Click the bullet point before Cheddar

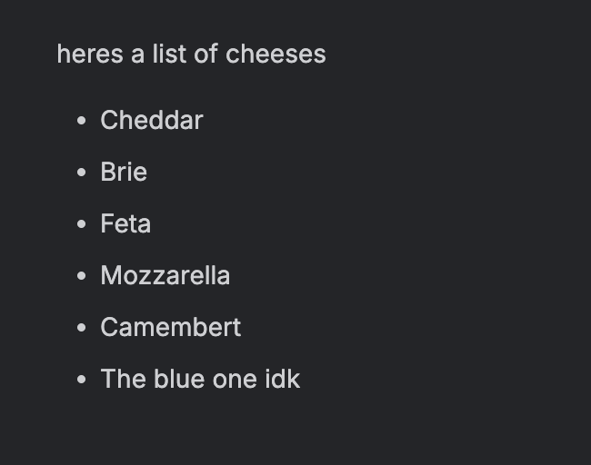tap(82, 121)
